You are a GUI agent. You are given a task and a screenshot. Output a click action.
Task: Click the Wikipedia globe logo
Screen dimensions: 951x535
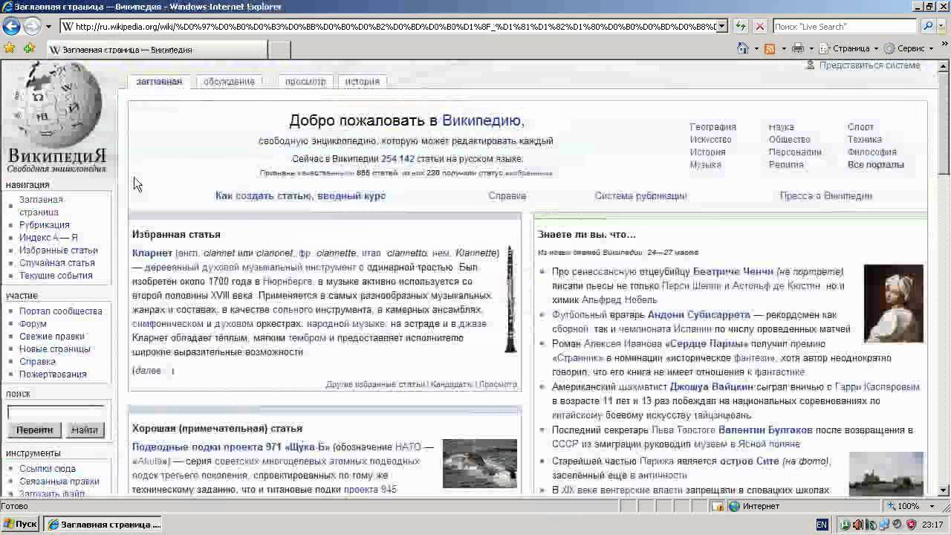point(57,117)
